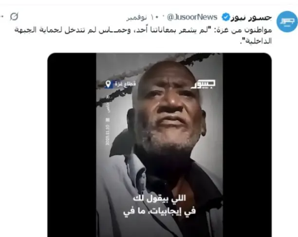Click the subtitle line في إيجابيات، ما في

click(159, 211)
